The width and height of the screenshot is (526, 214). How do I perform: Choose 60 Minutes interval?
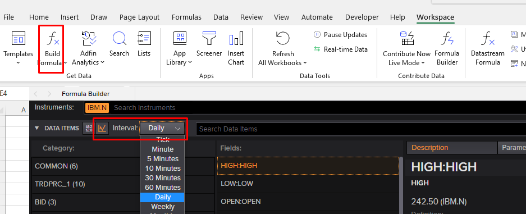(162, 187)
